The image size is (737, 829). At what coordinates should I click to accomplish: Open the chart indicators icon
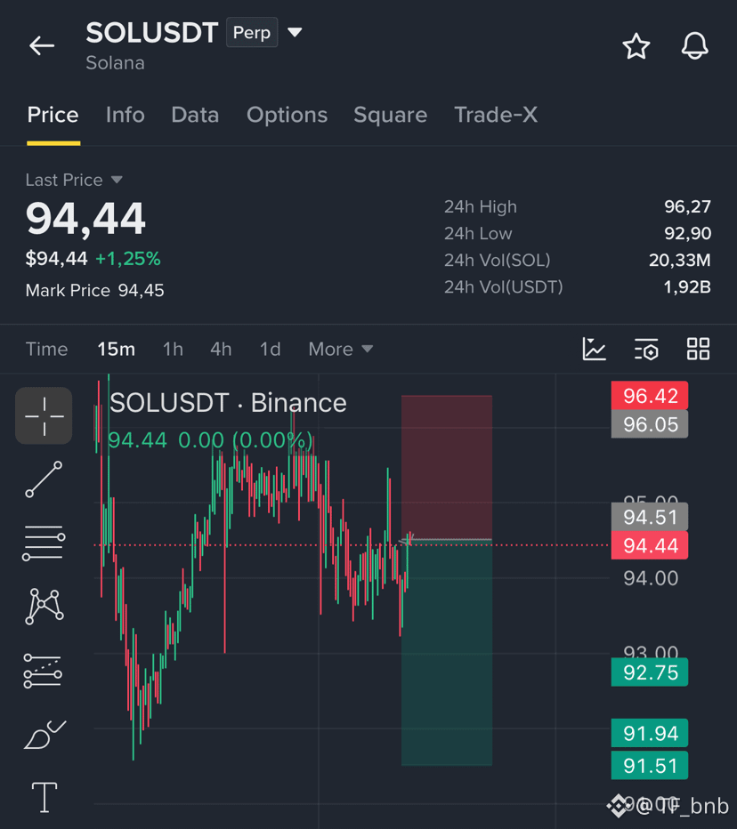click(595, 349)
